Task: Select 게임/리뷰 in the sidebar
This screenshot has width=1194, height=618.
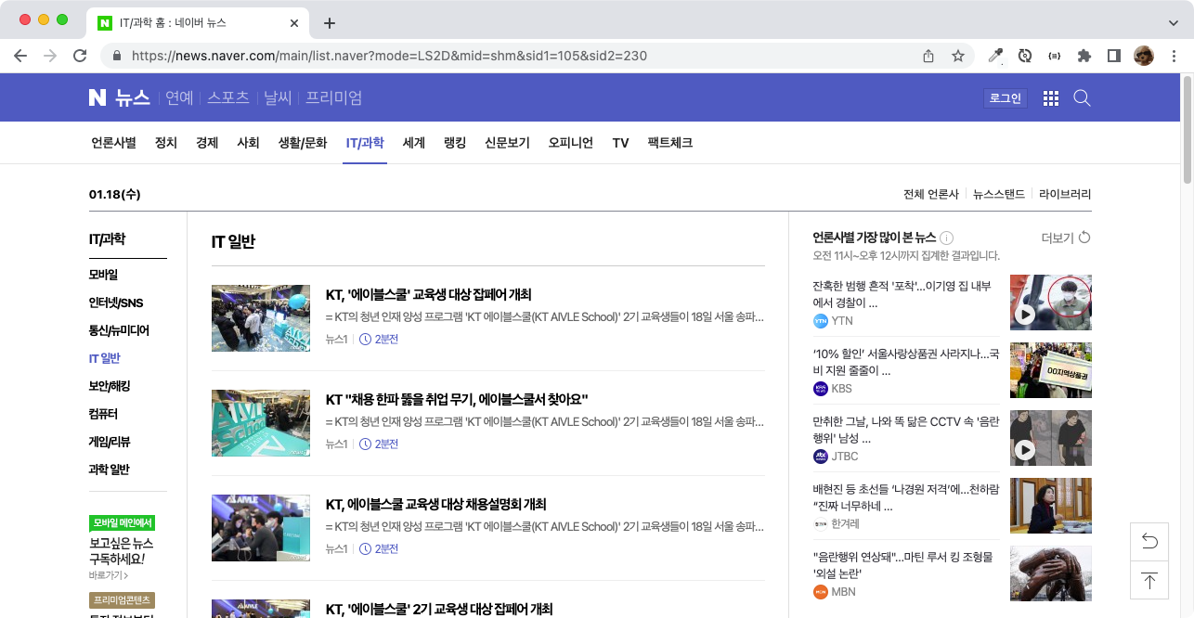Action: [x=110, y=442]
